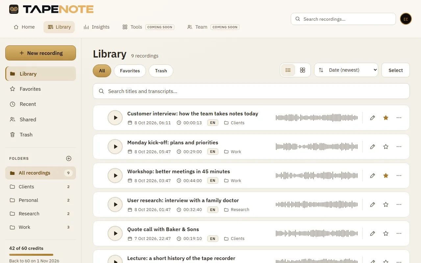Open the Date (newest) sort dropdown

(x=346, y=70)
